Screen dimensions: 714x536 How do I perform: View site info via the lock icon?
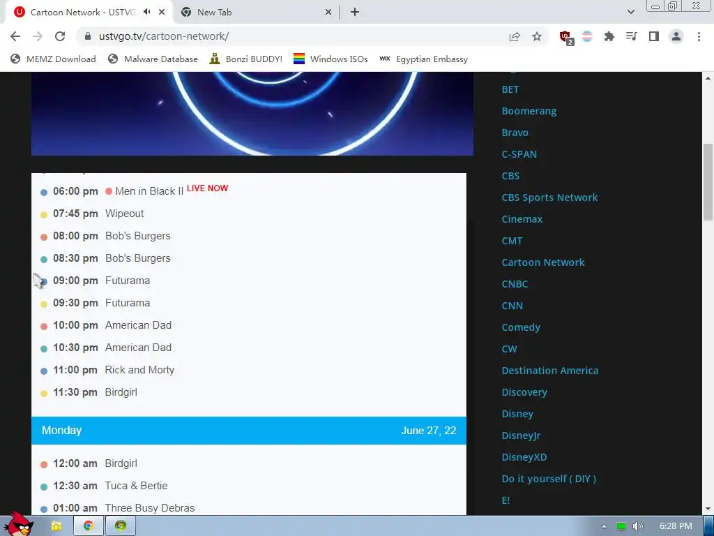coord(88,36)
